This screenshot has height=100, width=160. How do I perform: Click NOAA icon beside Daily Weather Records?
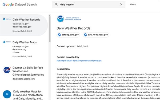[7, 19]
